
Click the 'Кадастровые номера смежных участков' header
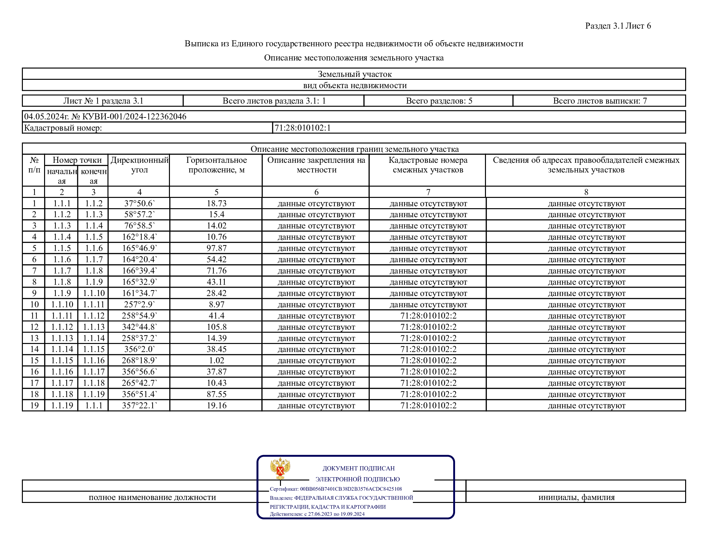coord(428,165)
